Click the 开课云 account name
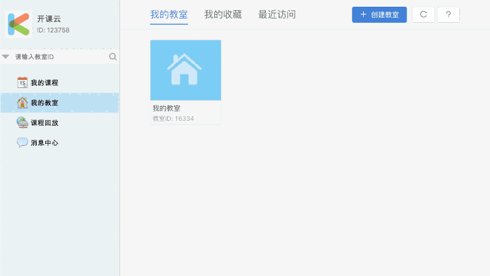Screen dimensions: 490x276 [x=49, y=19]
